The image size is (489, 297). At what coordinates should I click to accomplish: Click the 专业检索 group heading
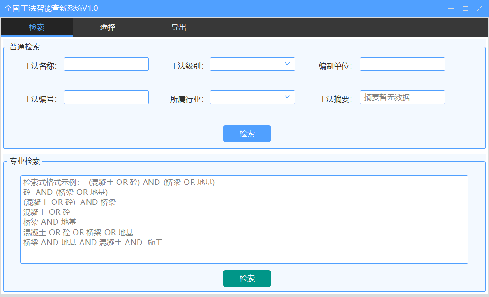coord(25,161)
